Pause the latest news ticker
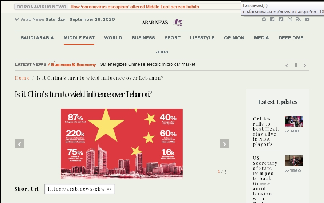This screenshot has height=203, width=324. click(x=296, y=65)
